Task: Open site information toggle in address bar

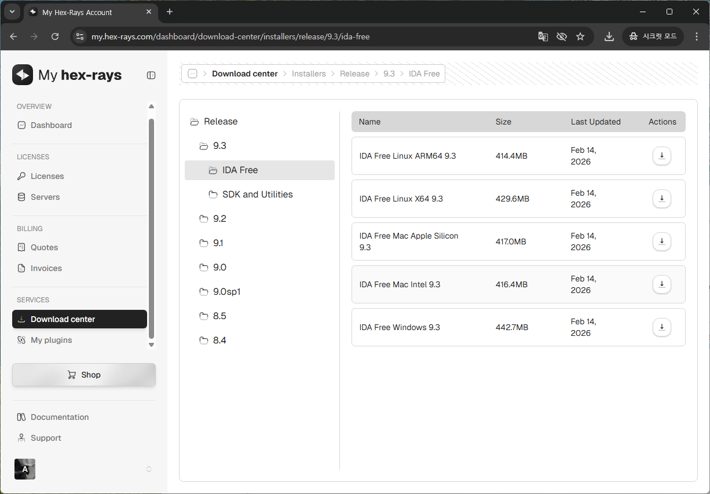Action: (x=80, y=36)
